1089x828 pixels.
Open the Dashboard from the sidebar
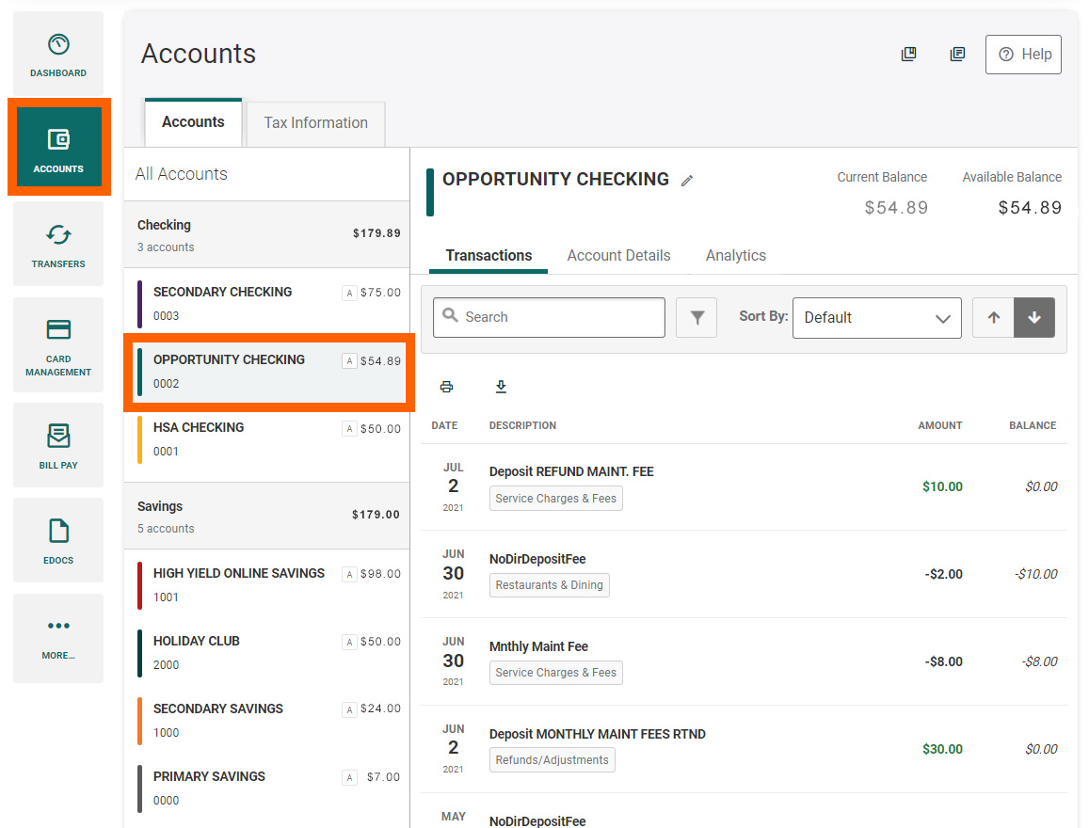(x=57, y=52)
